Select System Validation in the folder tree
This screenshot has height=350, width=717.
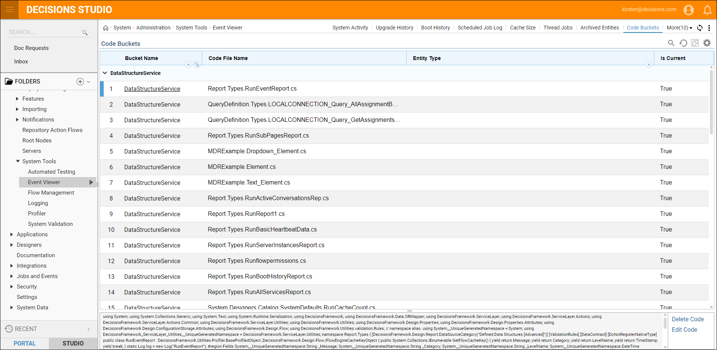[x=50, y=224]
